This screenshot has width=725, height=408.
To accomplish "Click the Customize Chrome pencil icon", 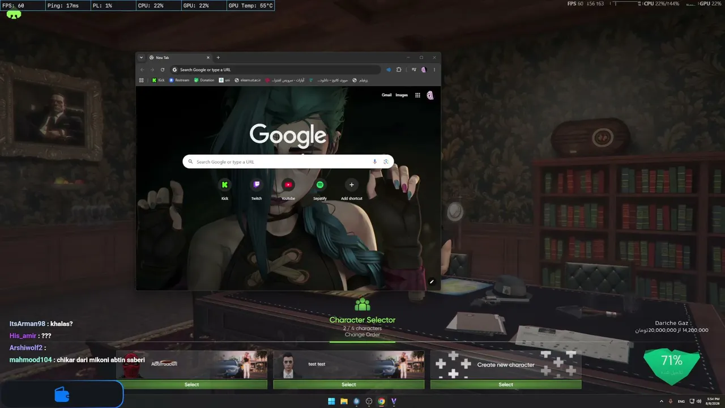I will click(432, 282).
